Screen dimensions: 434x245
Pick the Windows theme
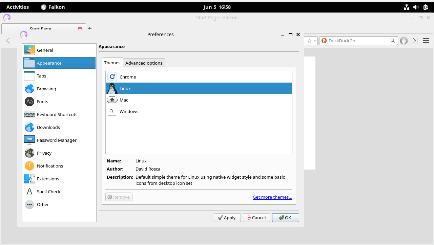click(x=129, y=111)
